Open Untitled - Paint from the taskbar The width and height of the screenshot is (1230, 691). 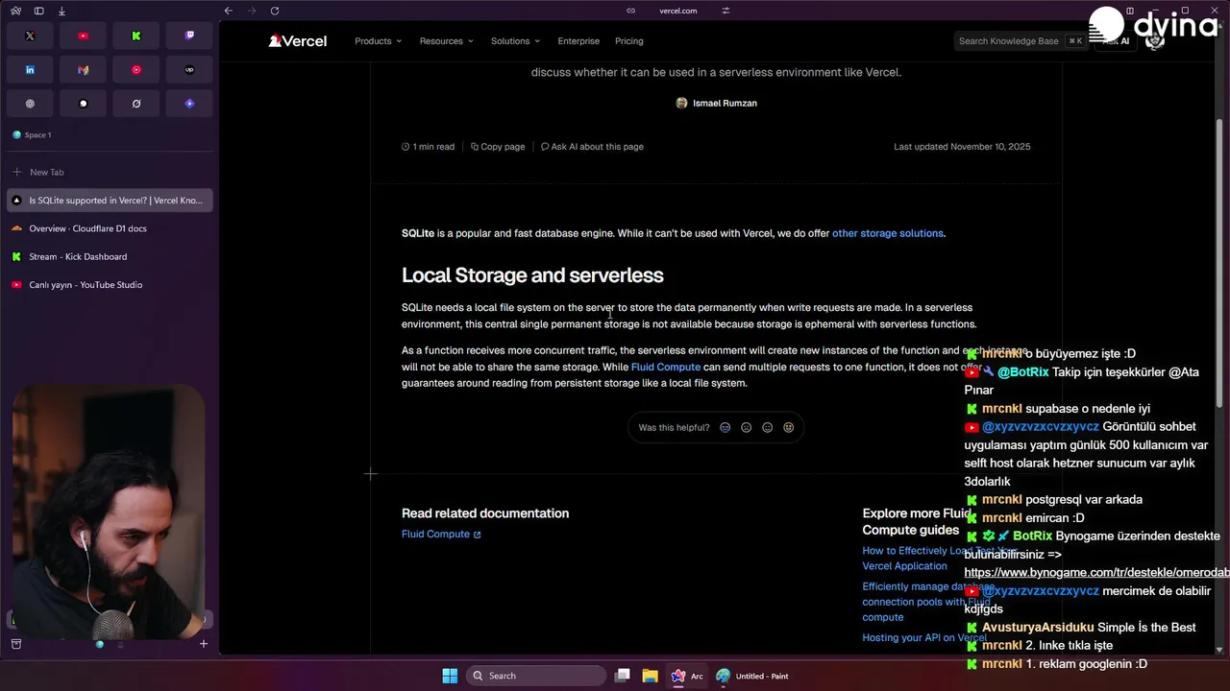752,676
